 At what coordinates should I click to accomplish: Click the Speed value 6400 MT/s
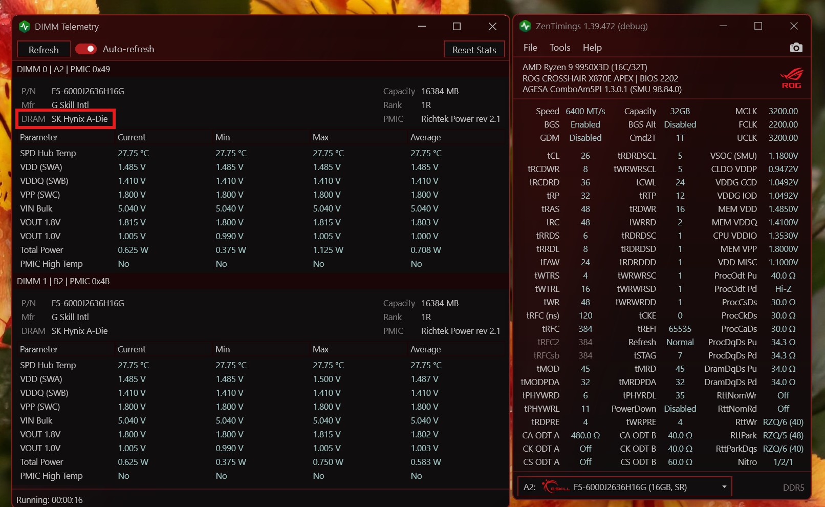[585, 112]
